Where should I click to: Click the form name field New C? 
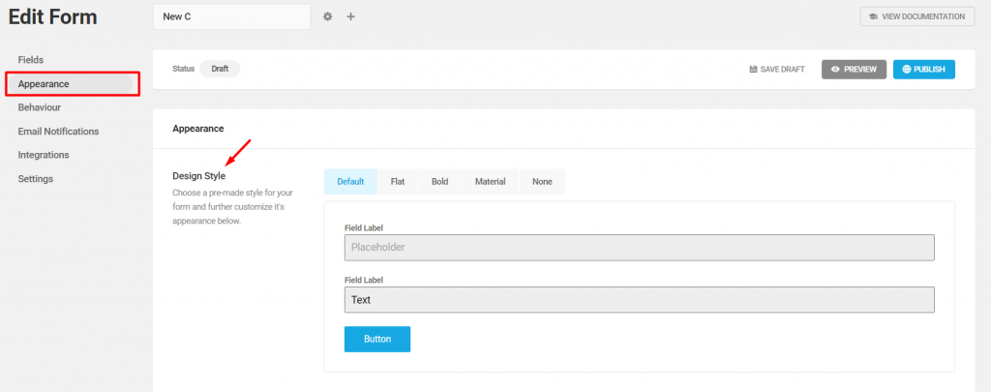point(232,16)
